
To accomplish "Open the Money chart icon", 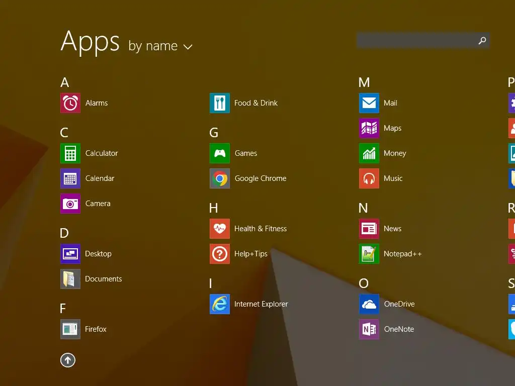I will point(369,153).
